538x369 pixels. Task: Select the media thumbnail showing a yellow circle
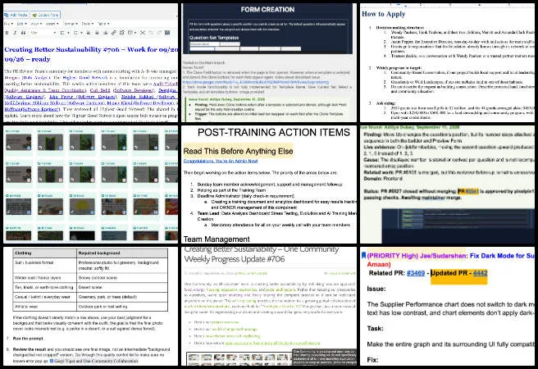[82, 207]
